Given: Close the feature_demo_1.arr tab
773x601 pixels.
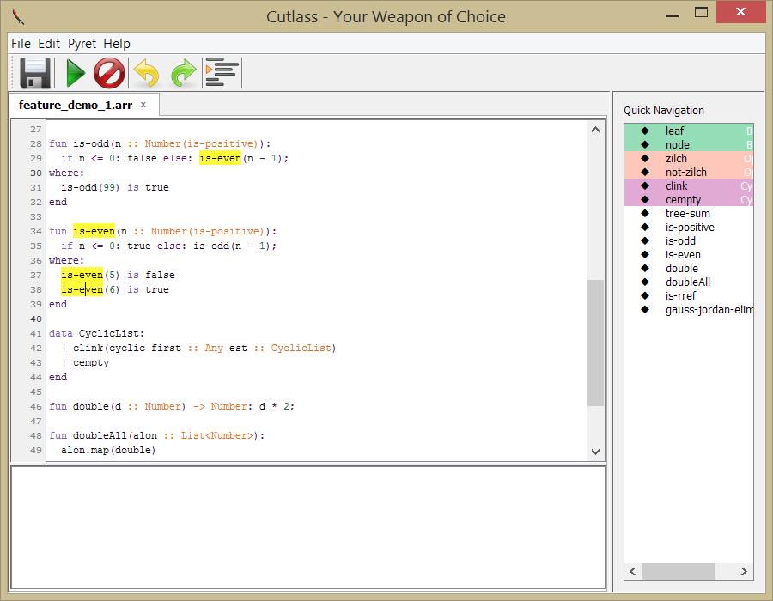Looking at the screenshot, I should point(143,105).
